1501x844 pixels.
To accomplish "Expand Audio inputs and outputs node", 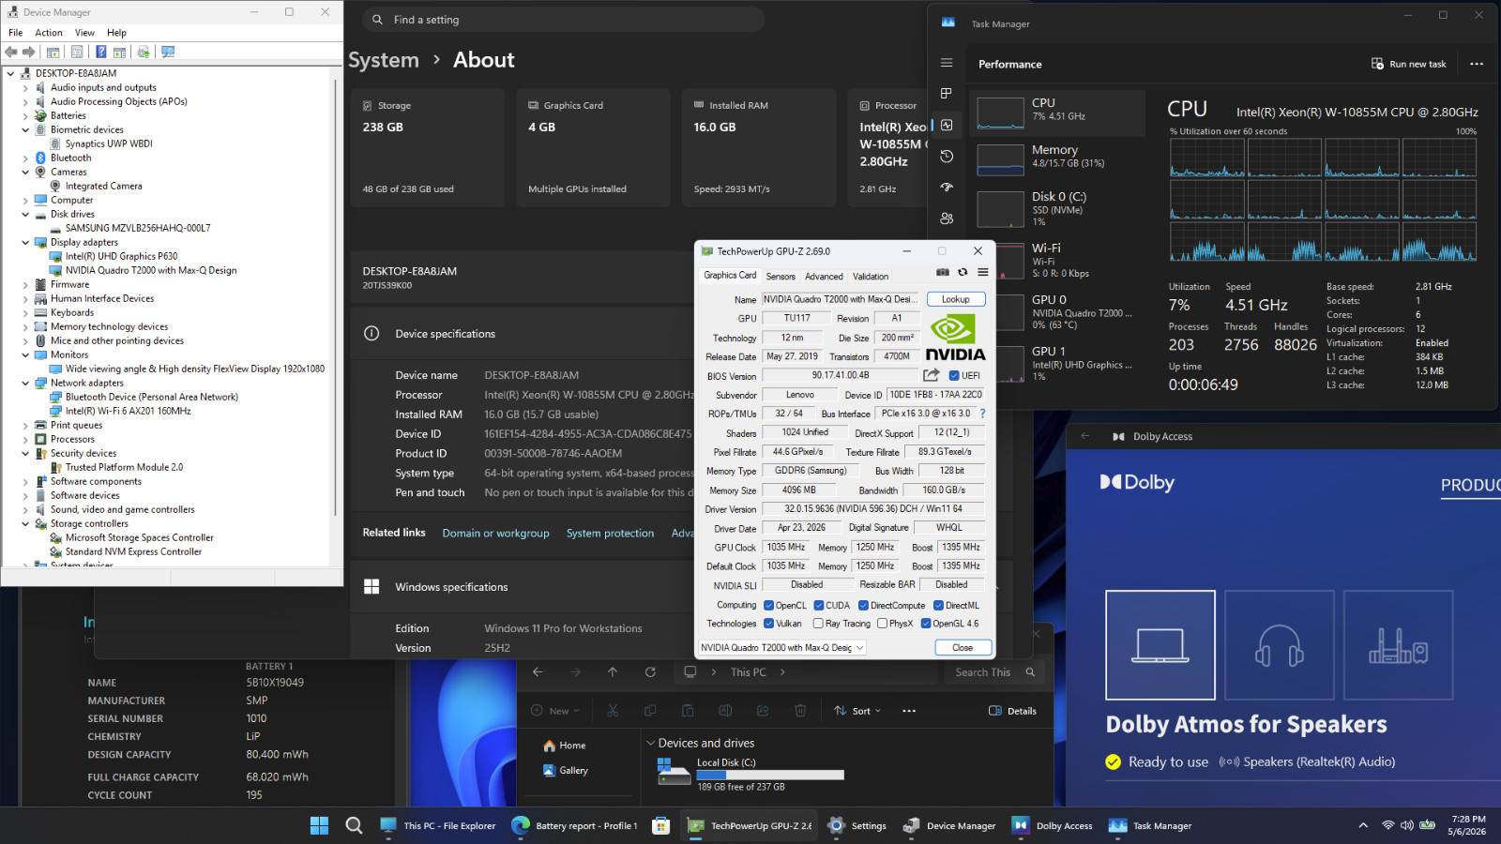I will (25, 88).
